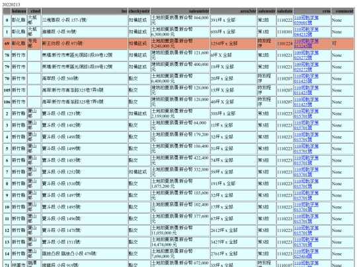This screenshot has height=267, width=357.
Task: Click the area cell reading 74坪 x 全部
Action: click(233, 160)
